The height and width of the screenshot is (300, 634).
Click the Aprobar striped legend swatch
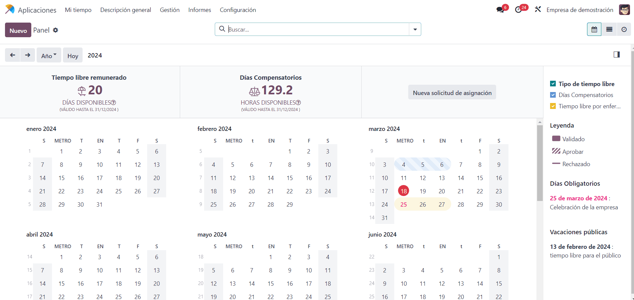coord(556,151)
